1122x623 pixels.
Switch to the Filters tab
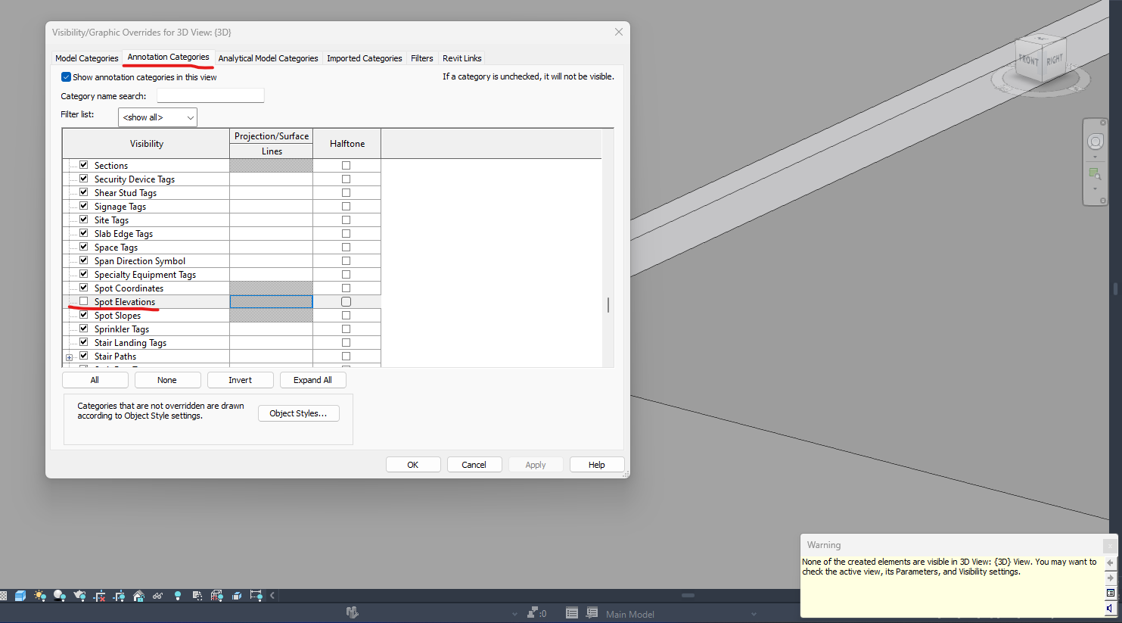(x=421, y=58)
